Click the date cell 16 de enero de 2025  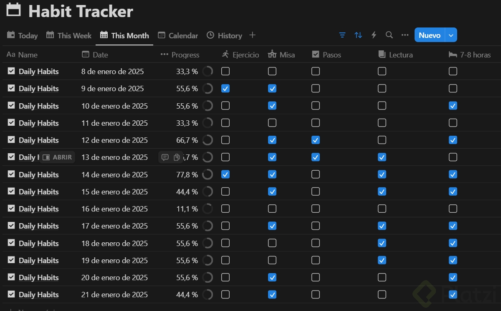114,209
